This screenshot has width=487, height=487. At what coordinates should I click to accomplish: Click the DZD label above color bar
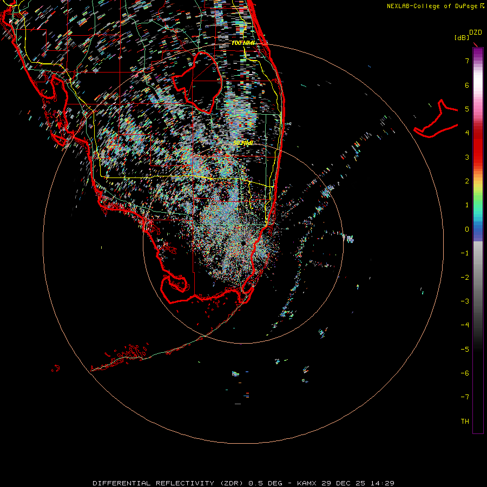pos(476,32)
